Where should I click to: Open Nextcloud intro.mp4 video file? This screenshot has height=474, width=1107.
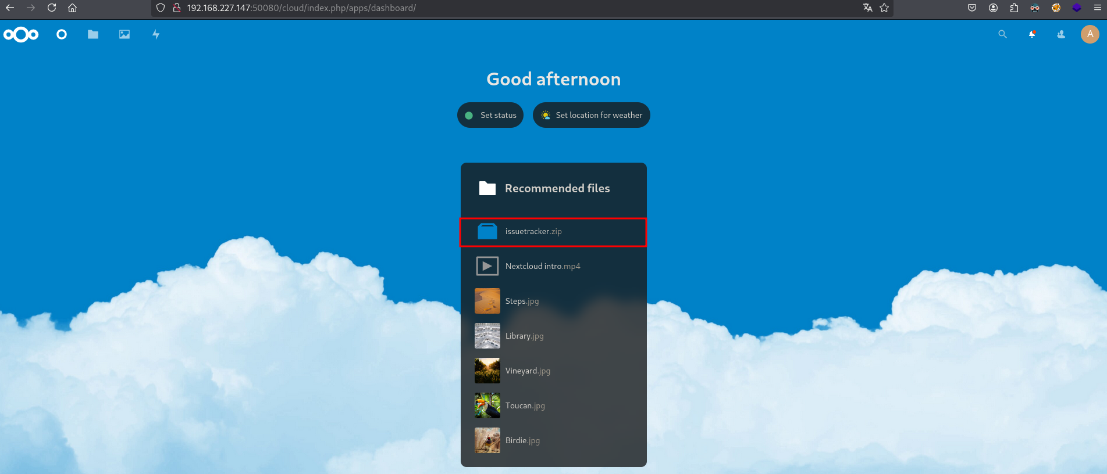(542, 266)
